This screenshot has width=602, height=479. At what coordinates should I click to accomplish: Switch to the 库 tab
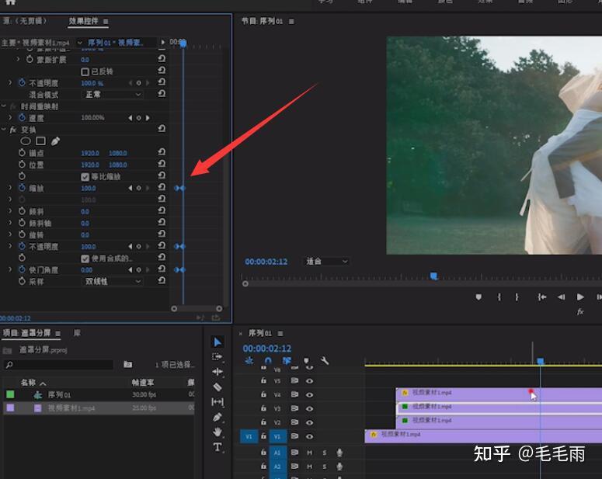(x=77, y=332)
